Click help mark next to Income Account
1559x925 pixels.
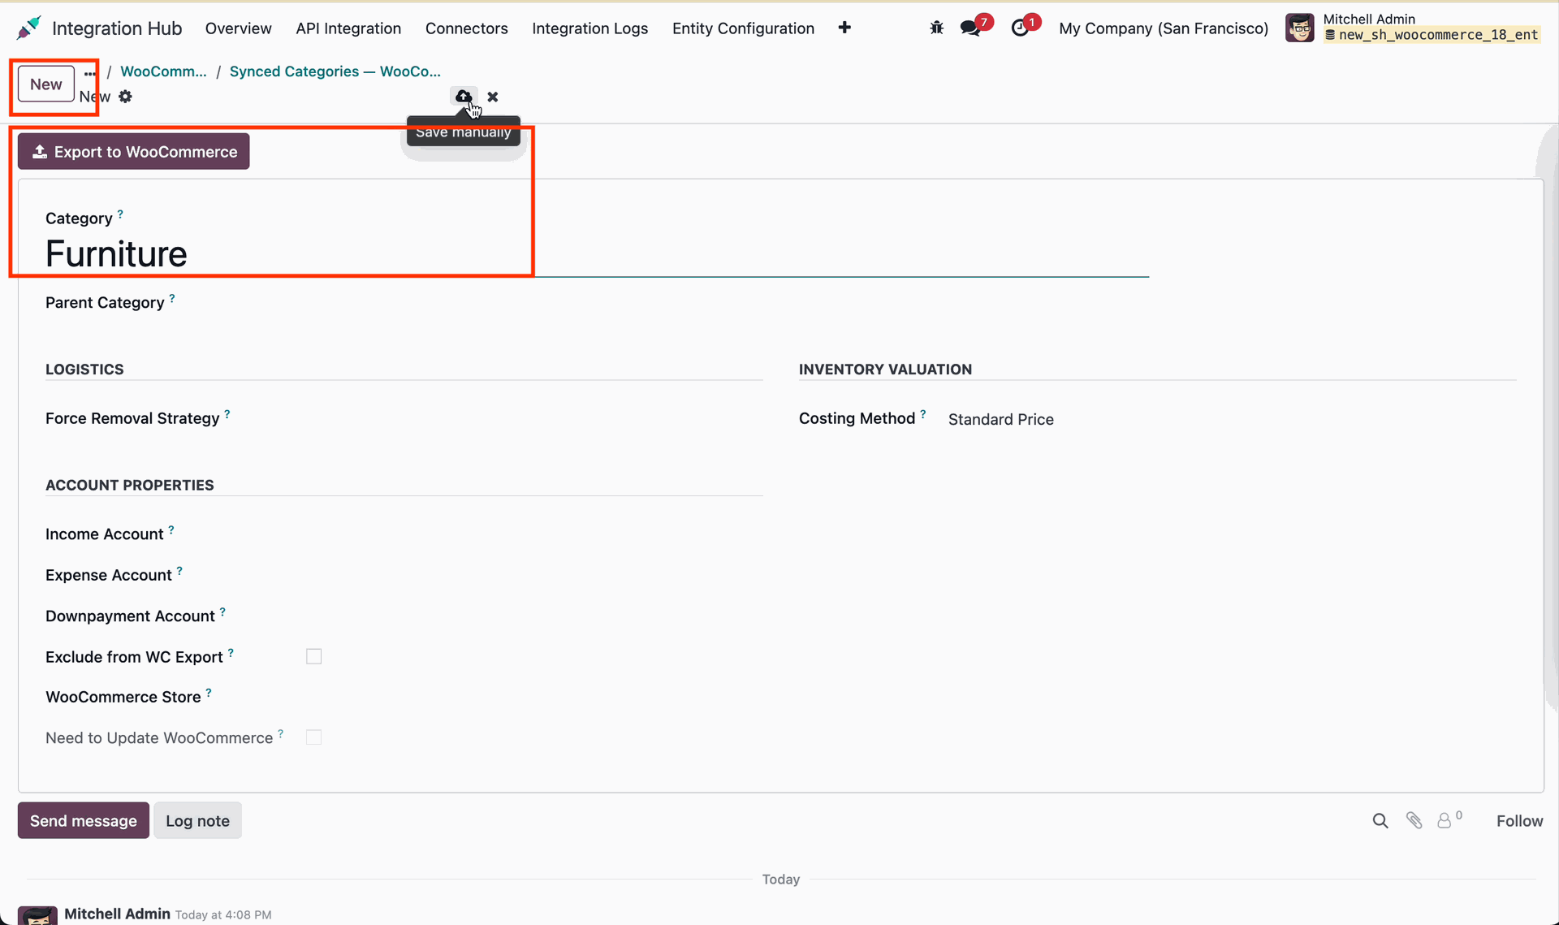[171, 530]
